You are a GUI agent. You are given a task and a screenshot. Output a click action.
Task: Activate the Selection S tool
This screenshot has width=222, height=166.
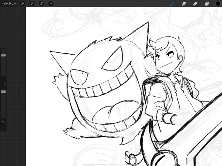(41, 4)
